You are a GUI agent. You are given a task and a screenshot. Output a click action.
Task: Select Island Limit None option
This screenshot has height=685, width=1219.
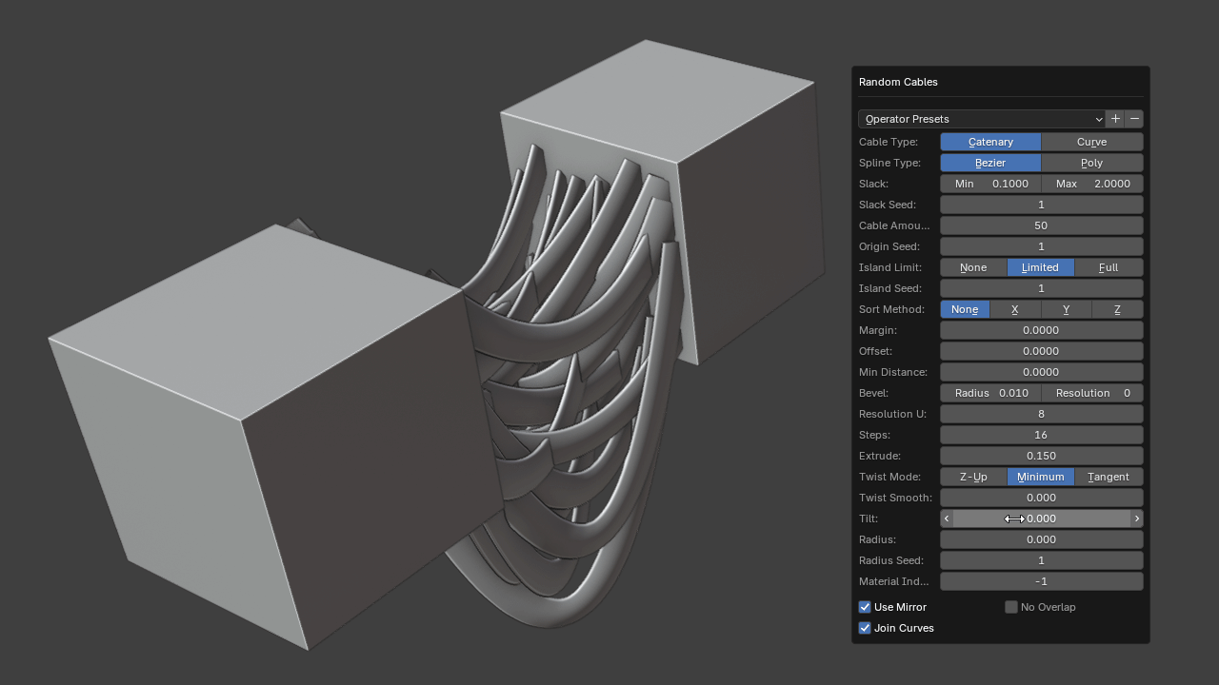pos(973,267)
